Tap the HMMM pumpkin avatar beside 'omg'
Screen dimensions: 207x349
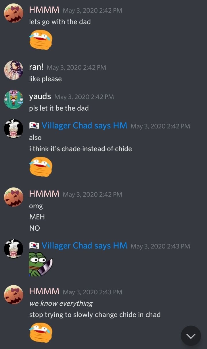tap(14, 197)
